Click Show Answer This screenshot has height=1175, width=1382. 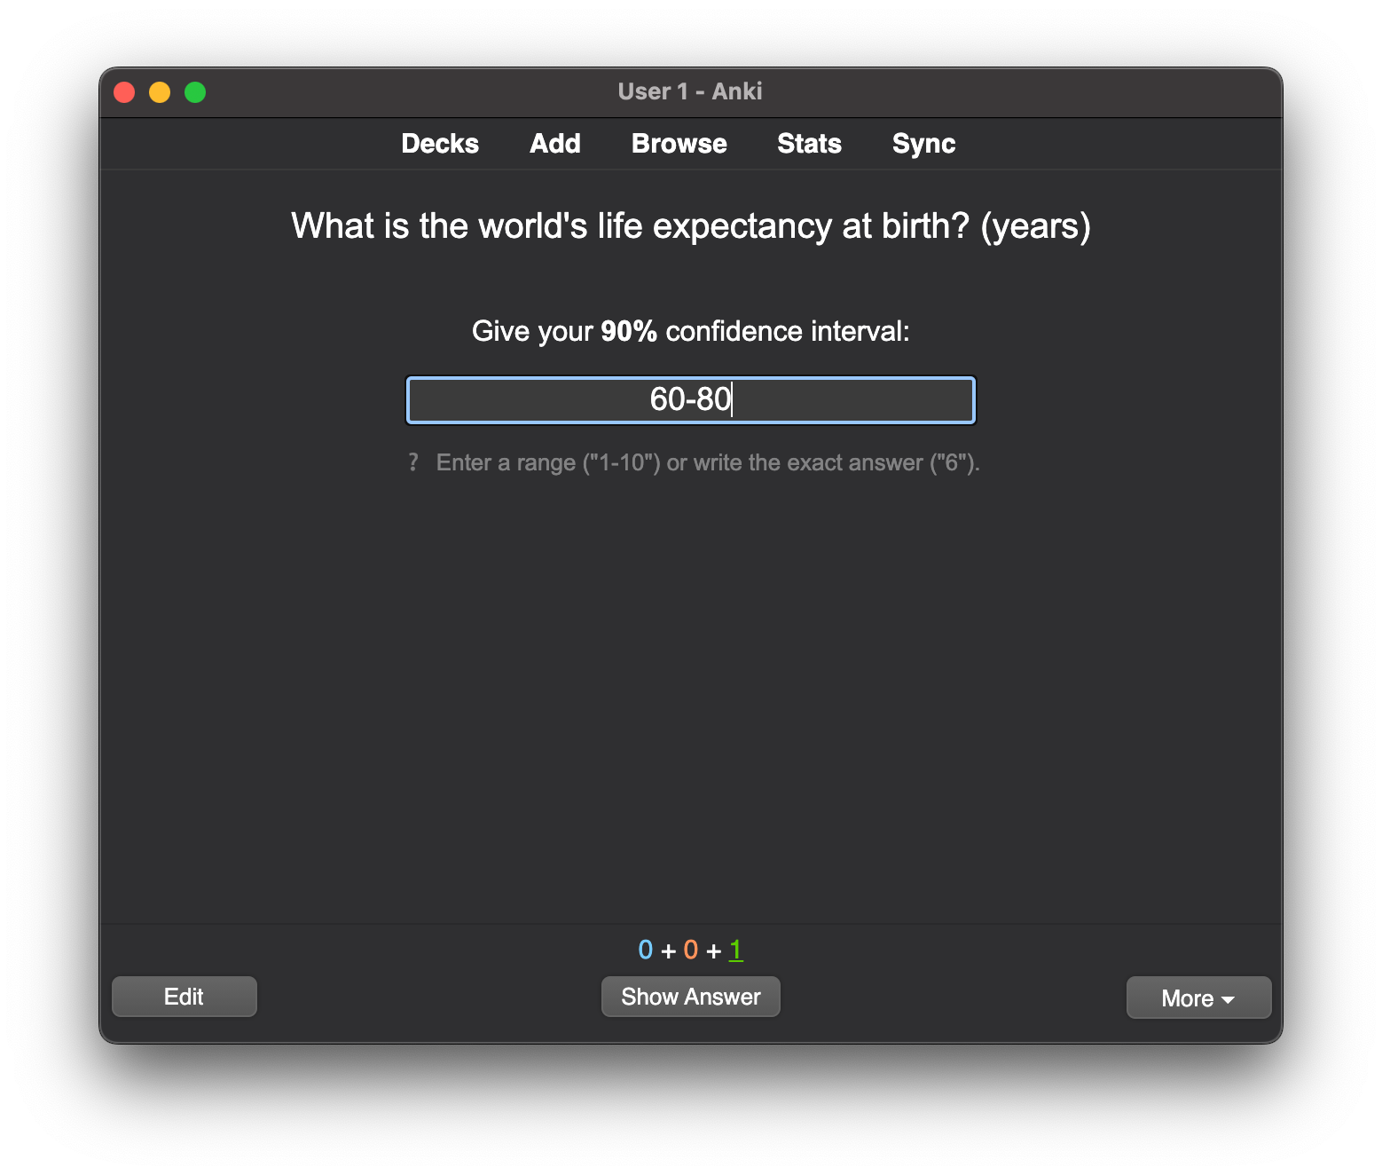690,997
